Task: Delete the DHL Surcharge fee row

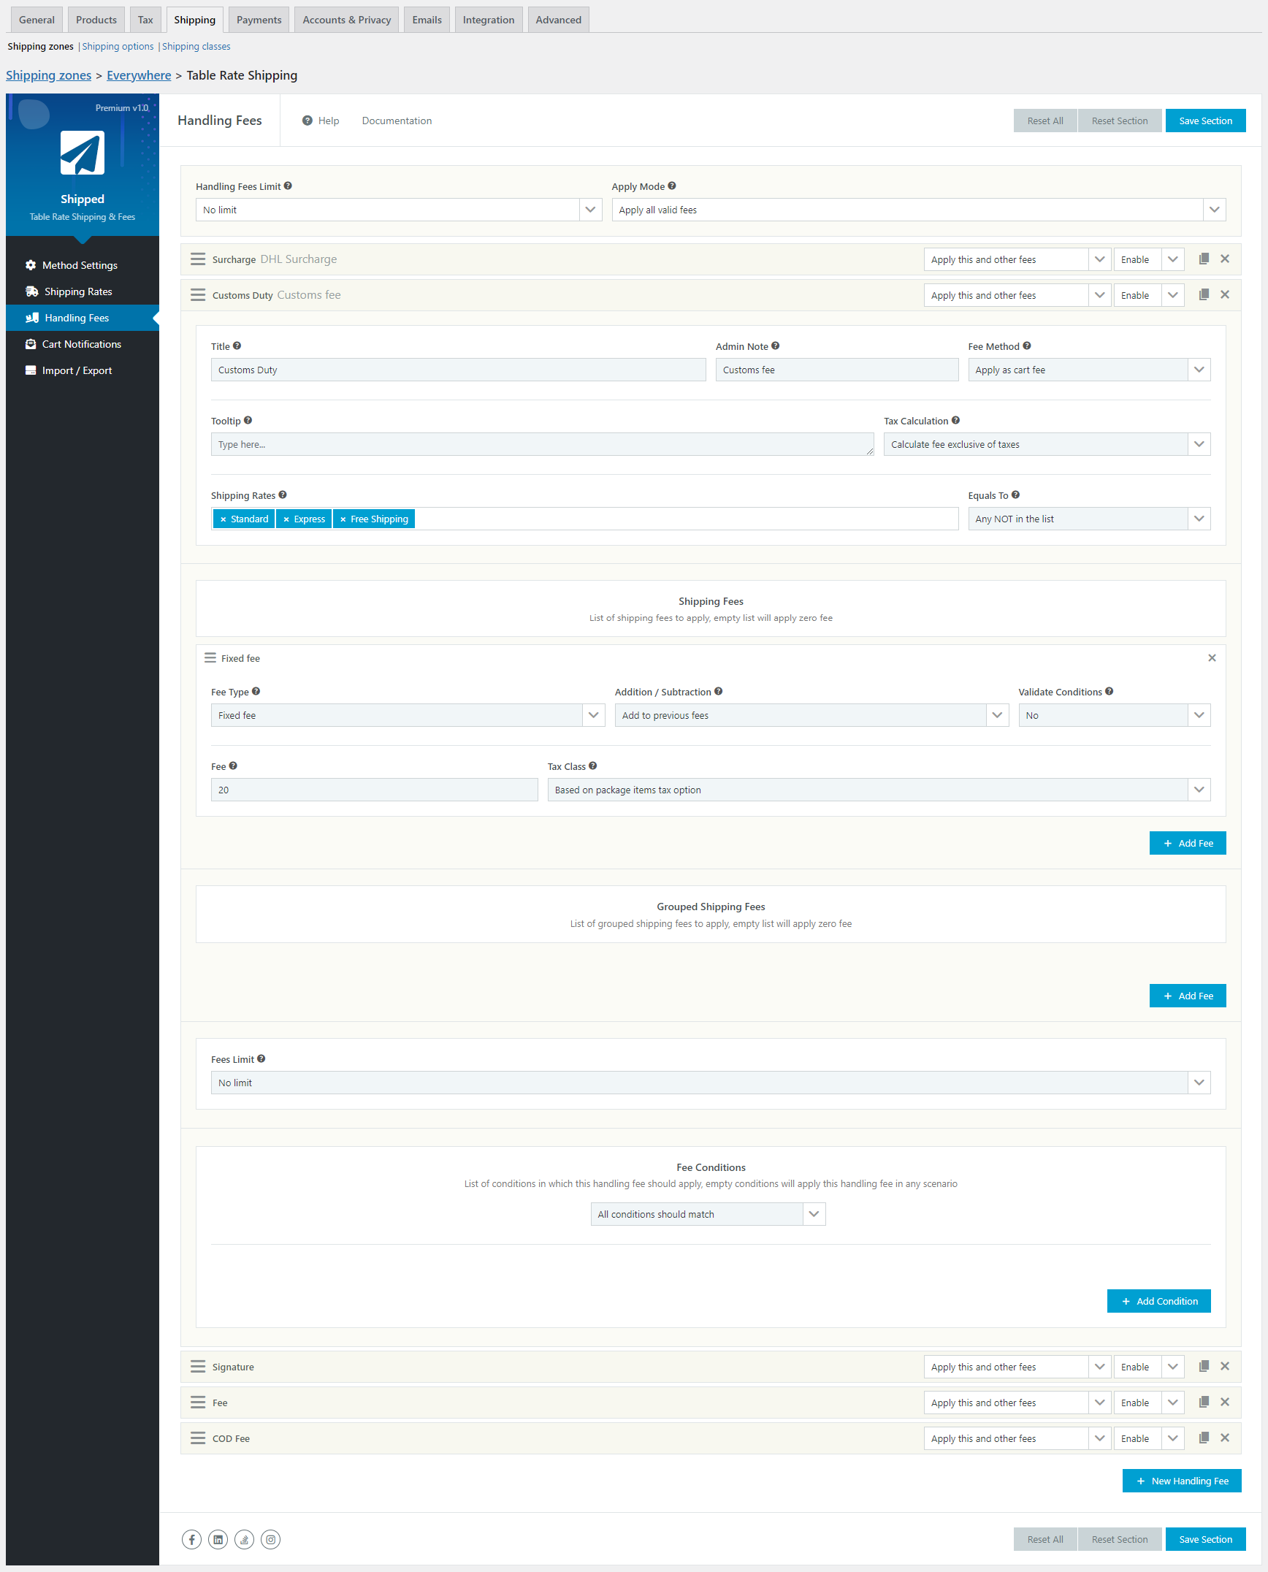Action: 1225,259
